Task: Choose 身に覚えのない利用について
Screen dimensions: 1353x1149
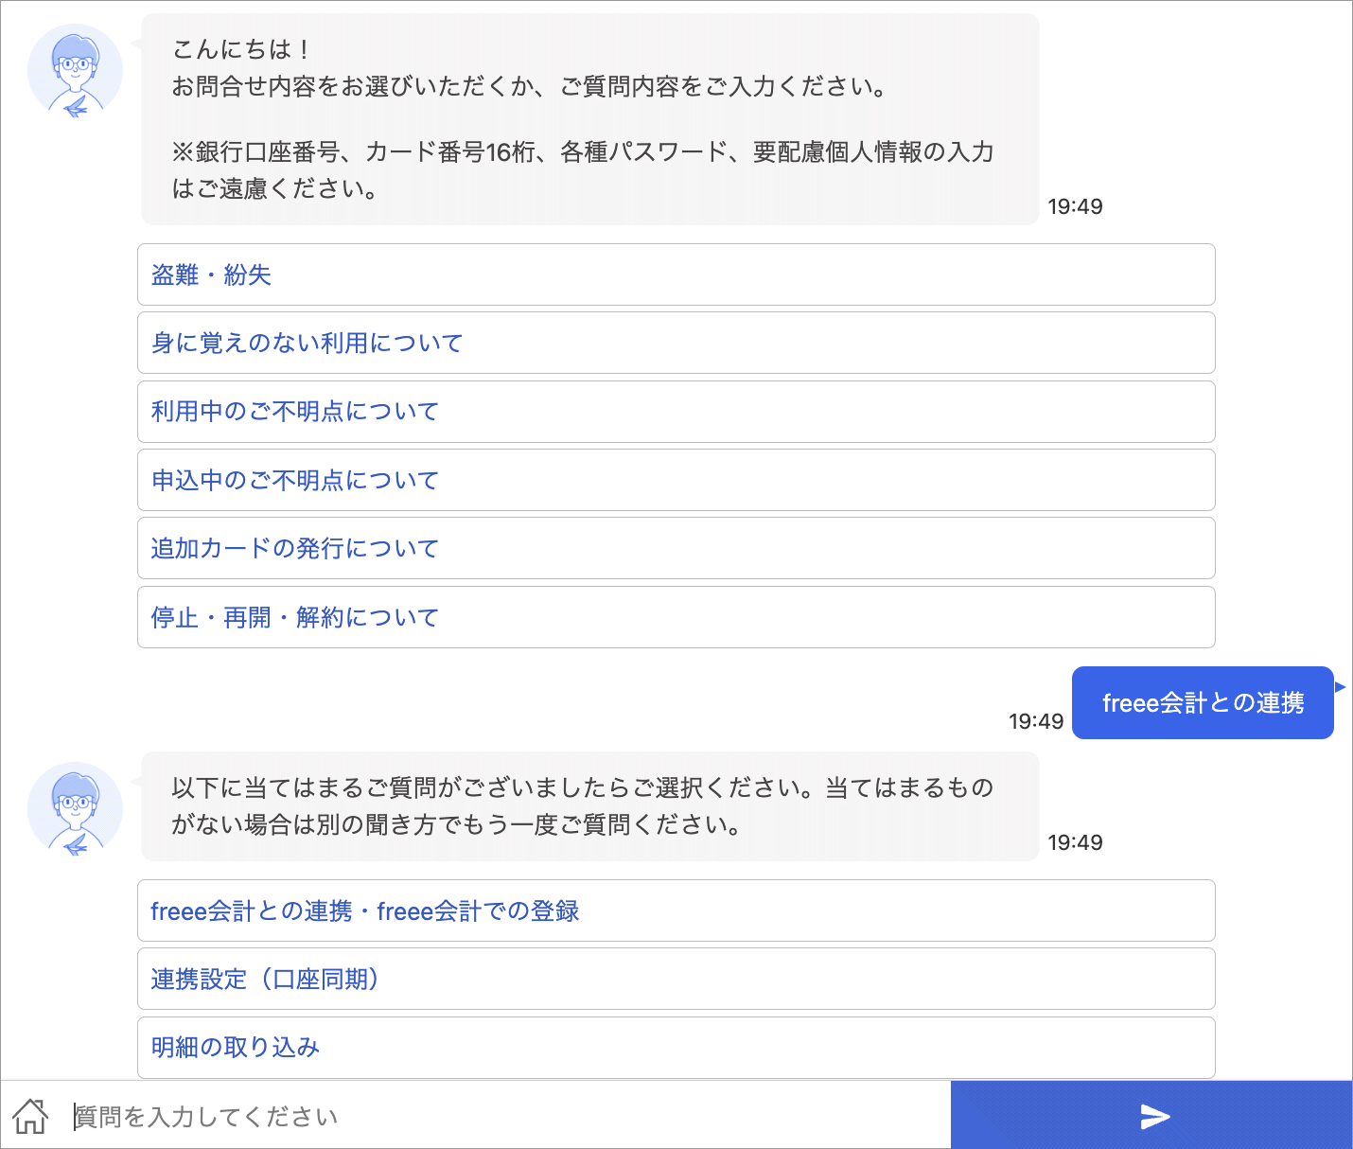Action: click(676, 343)
